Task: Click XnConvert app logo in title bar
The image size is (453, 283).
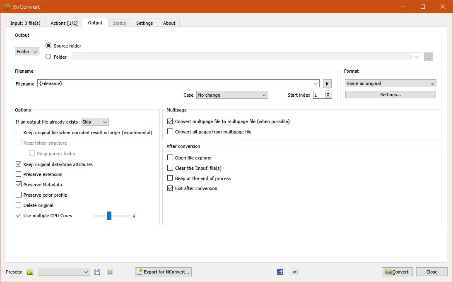Action: 7,6
